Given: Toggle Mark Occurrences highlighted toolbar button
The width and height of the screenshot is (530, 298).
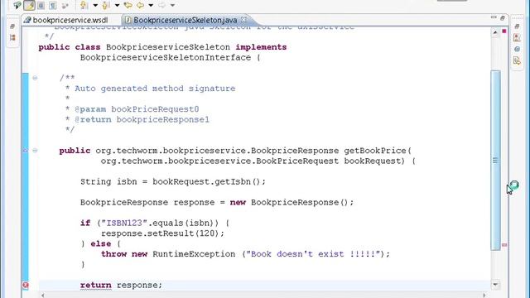Looking at the screenshot, I should (x=29, y=5).
